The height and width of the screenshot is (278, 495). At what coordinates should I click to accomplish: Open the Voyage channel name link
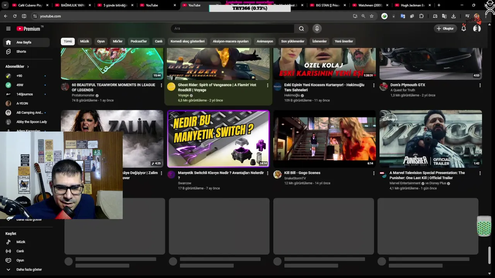(183, 95)
